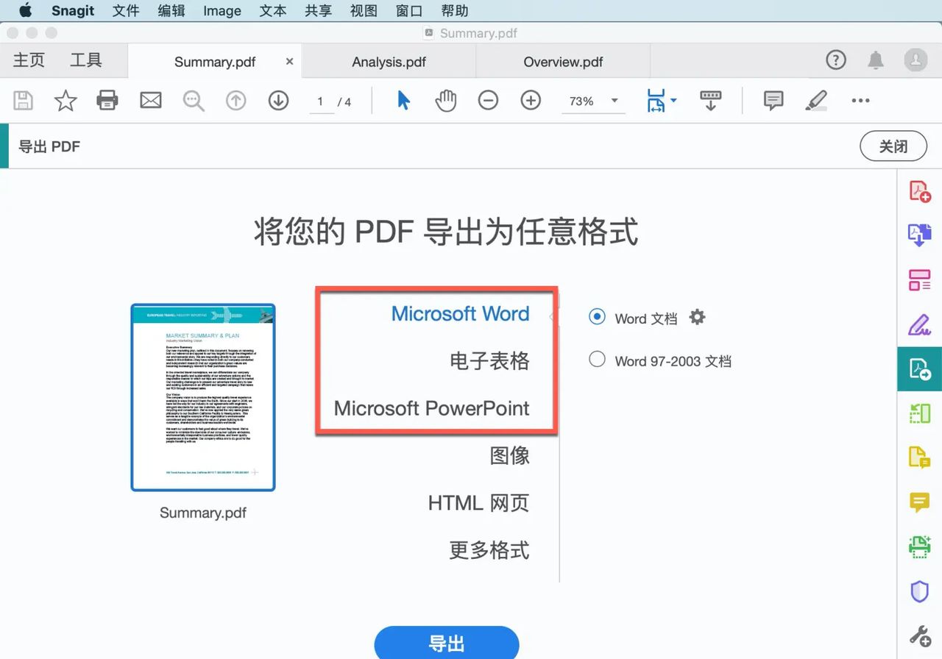The height and width of the screenshot is (659, 942).
Task: Choose 图像 export format
Action: click(x=509, y=455)
